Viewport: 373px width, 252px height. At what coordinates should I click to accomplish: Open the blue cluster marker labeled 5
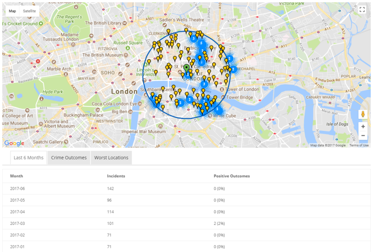(201, 43)
